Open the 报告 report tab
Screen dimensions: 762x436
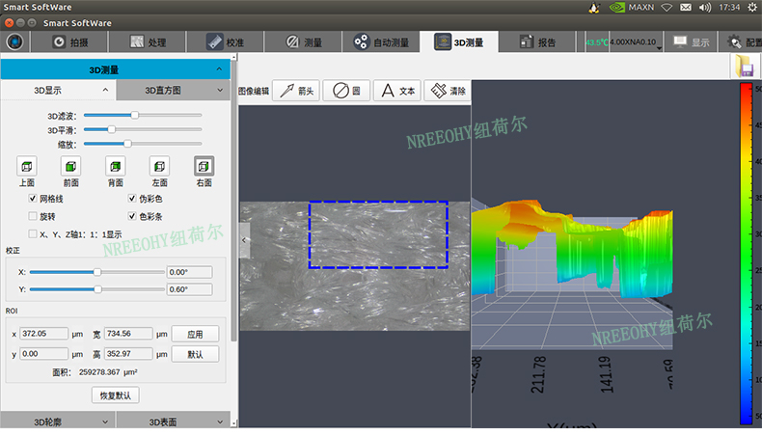point(537,42)
